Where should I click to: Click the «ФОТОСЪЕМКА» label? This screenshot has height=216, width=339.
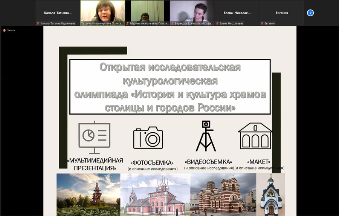click(152, 162)
